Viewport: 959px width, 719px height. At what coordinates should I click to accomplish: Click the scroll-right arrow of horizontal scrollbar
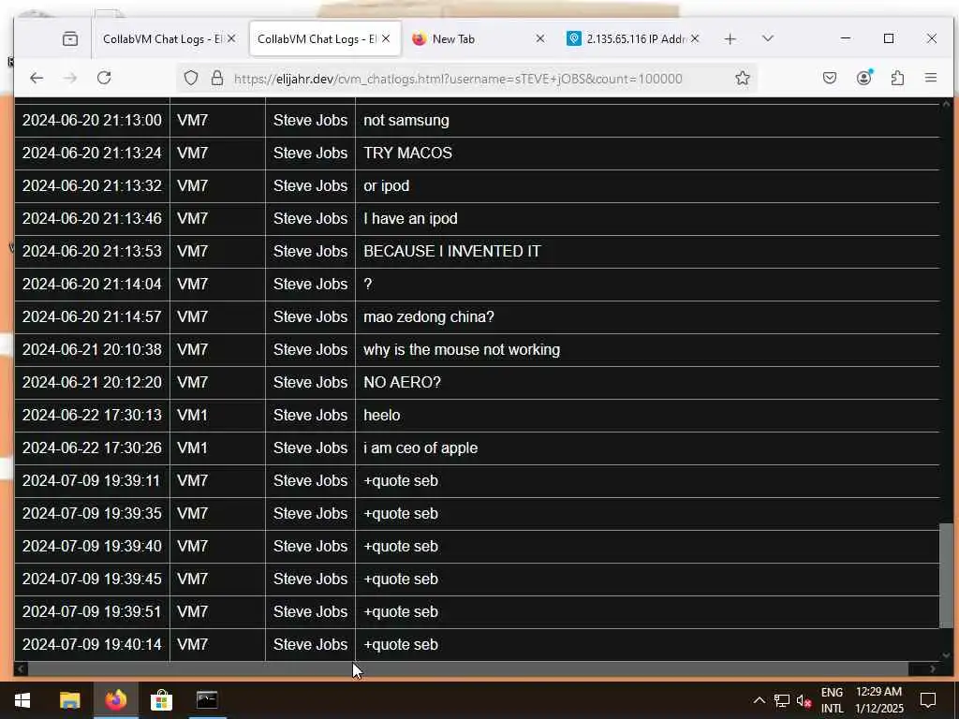[932, 668]
